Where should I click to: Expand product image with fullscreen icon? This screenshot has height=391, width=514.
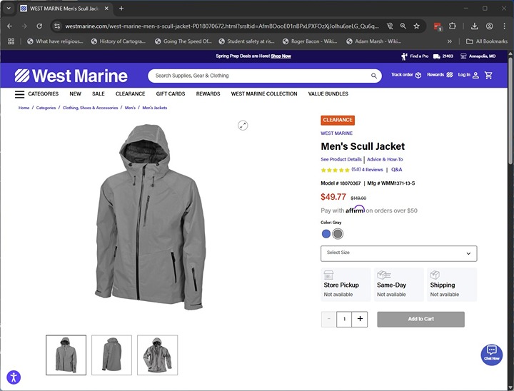coord(243,125)
